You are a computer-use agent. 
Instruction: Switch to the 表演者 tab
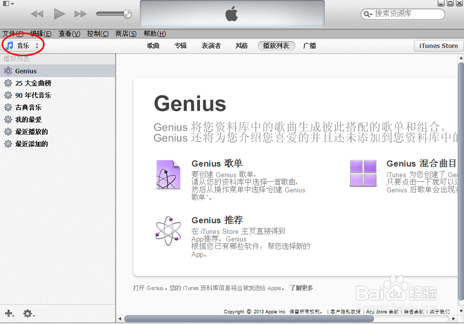211,46
